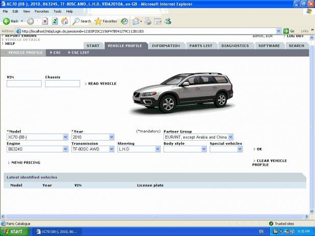The height and width of the screenshot is (236, 315).
Task: Click the Home icon in toolbar
Action: click(64, 21)
